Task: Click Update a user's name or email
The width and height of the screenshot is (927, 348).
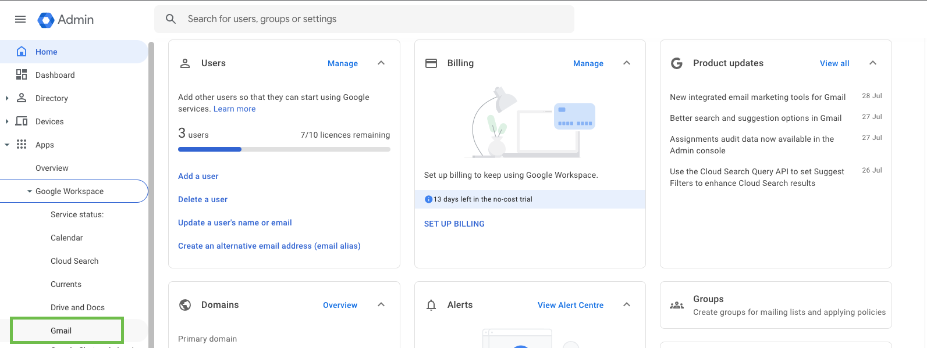Action: 235,223
